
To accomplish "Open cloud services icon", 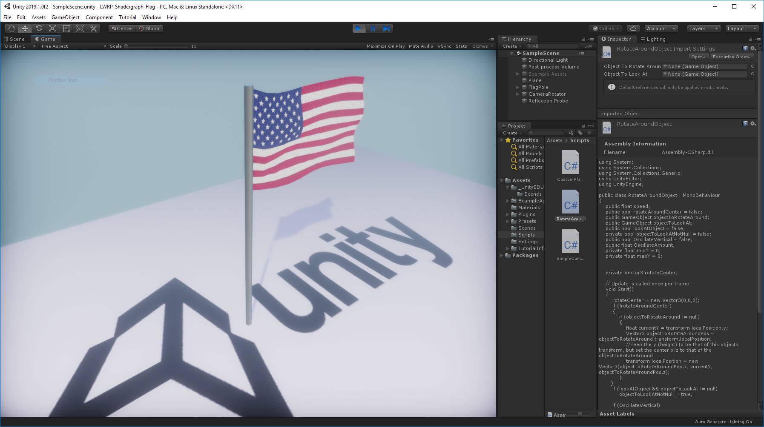I will pos(633,28).
